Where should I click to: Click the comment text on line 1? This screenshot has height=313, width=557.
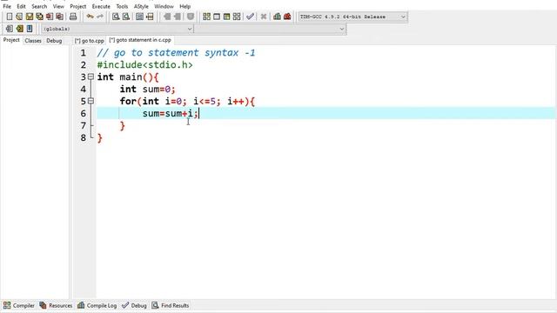point(176,53)
